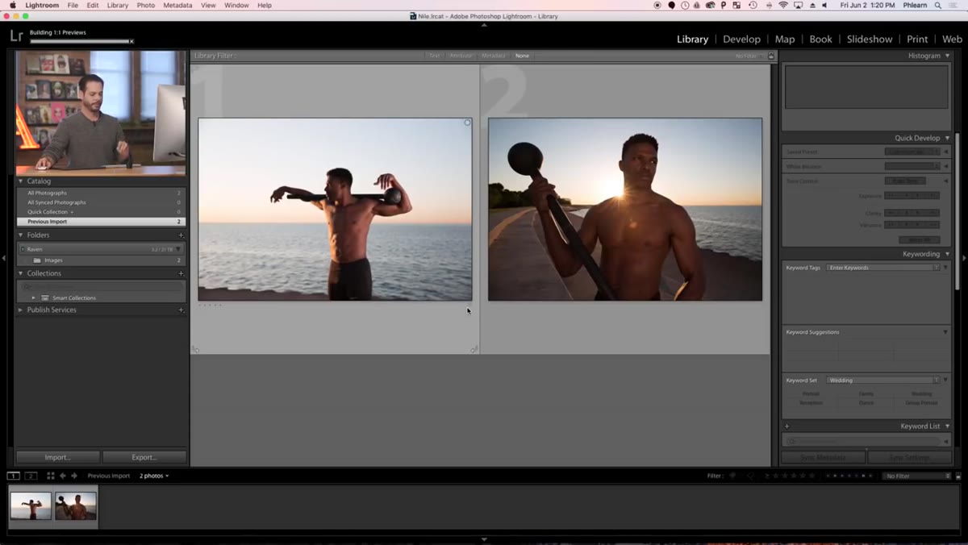Select main window display button 1
The height and width of the screenshot is (545, 968).
(x=14, y=476)
